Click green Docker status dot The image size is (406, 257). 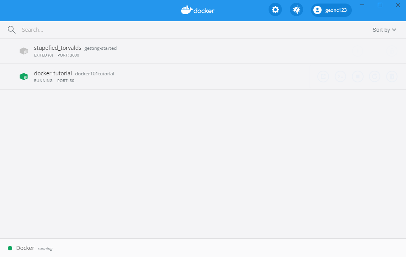[10, 248]
